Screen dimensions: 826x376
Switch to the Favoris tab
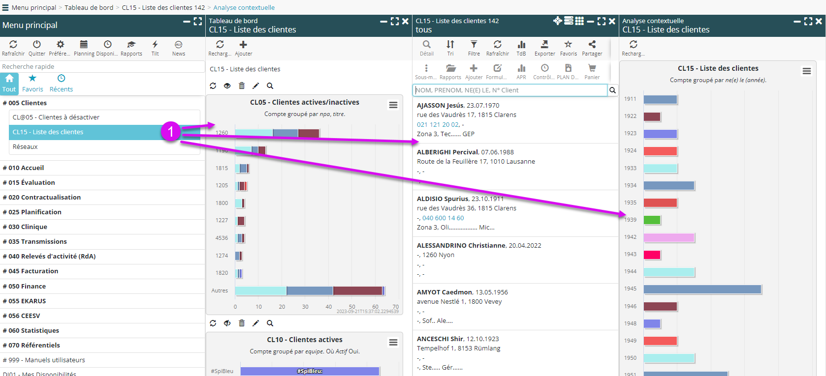[x=32, y=83]
